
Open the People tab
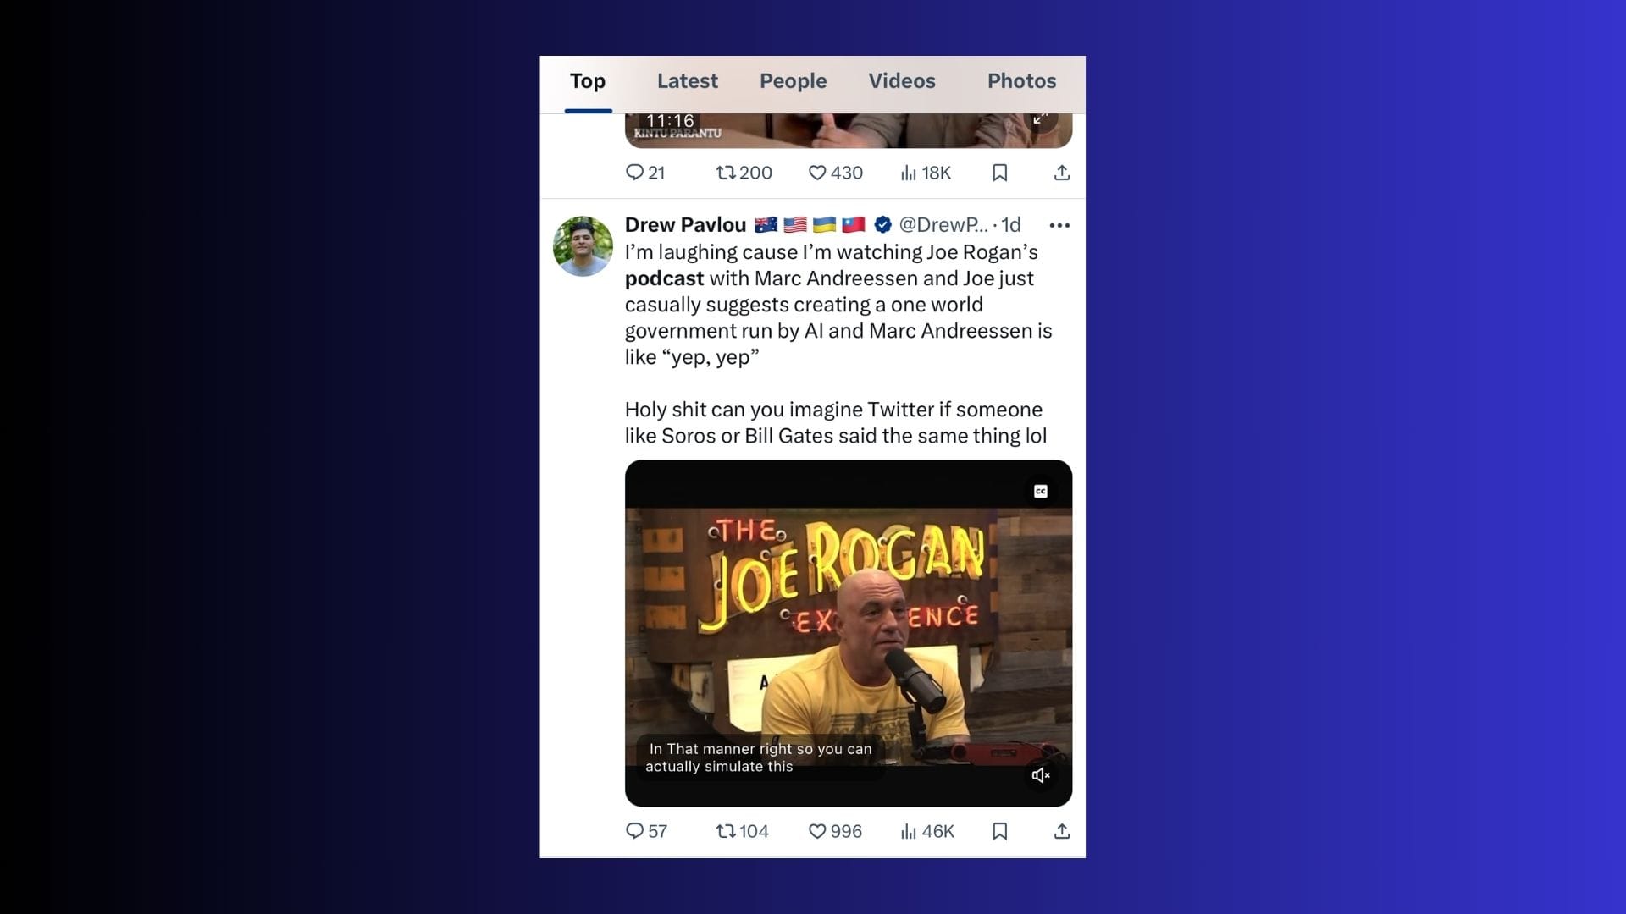(793, 81)
